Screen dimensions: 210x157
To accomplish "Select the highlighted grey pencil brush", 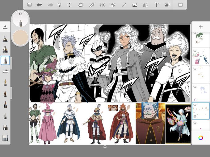I will pos(5,60).
